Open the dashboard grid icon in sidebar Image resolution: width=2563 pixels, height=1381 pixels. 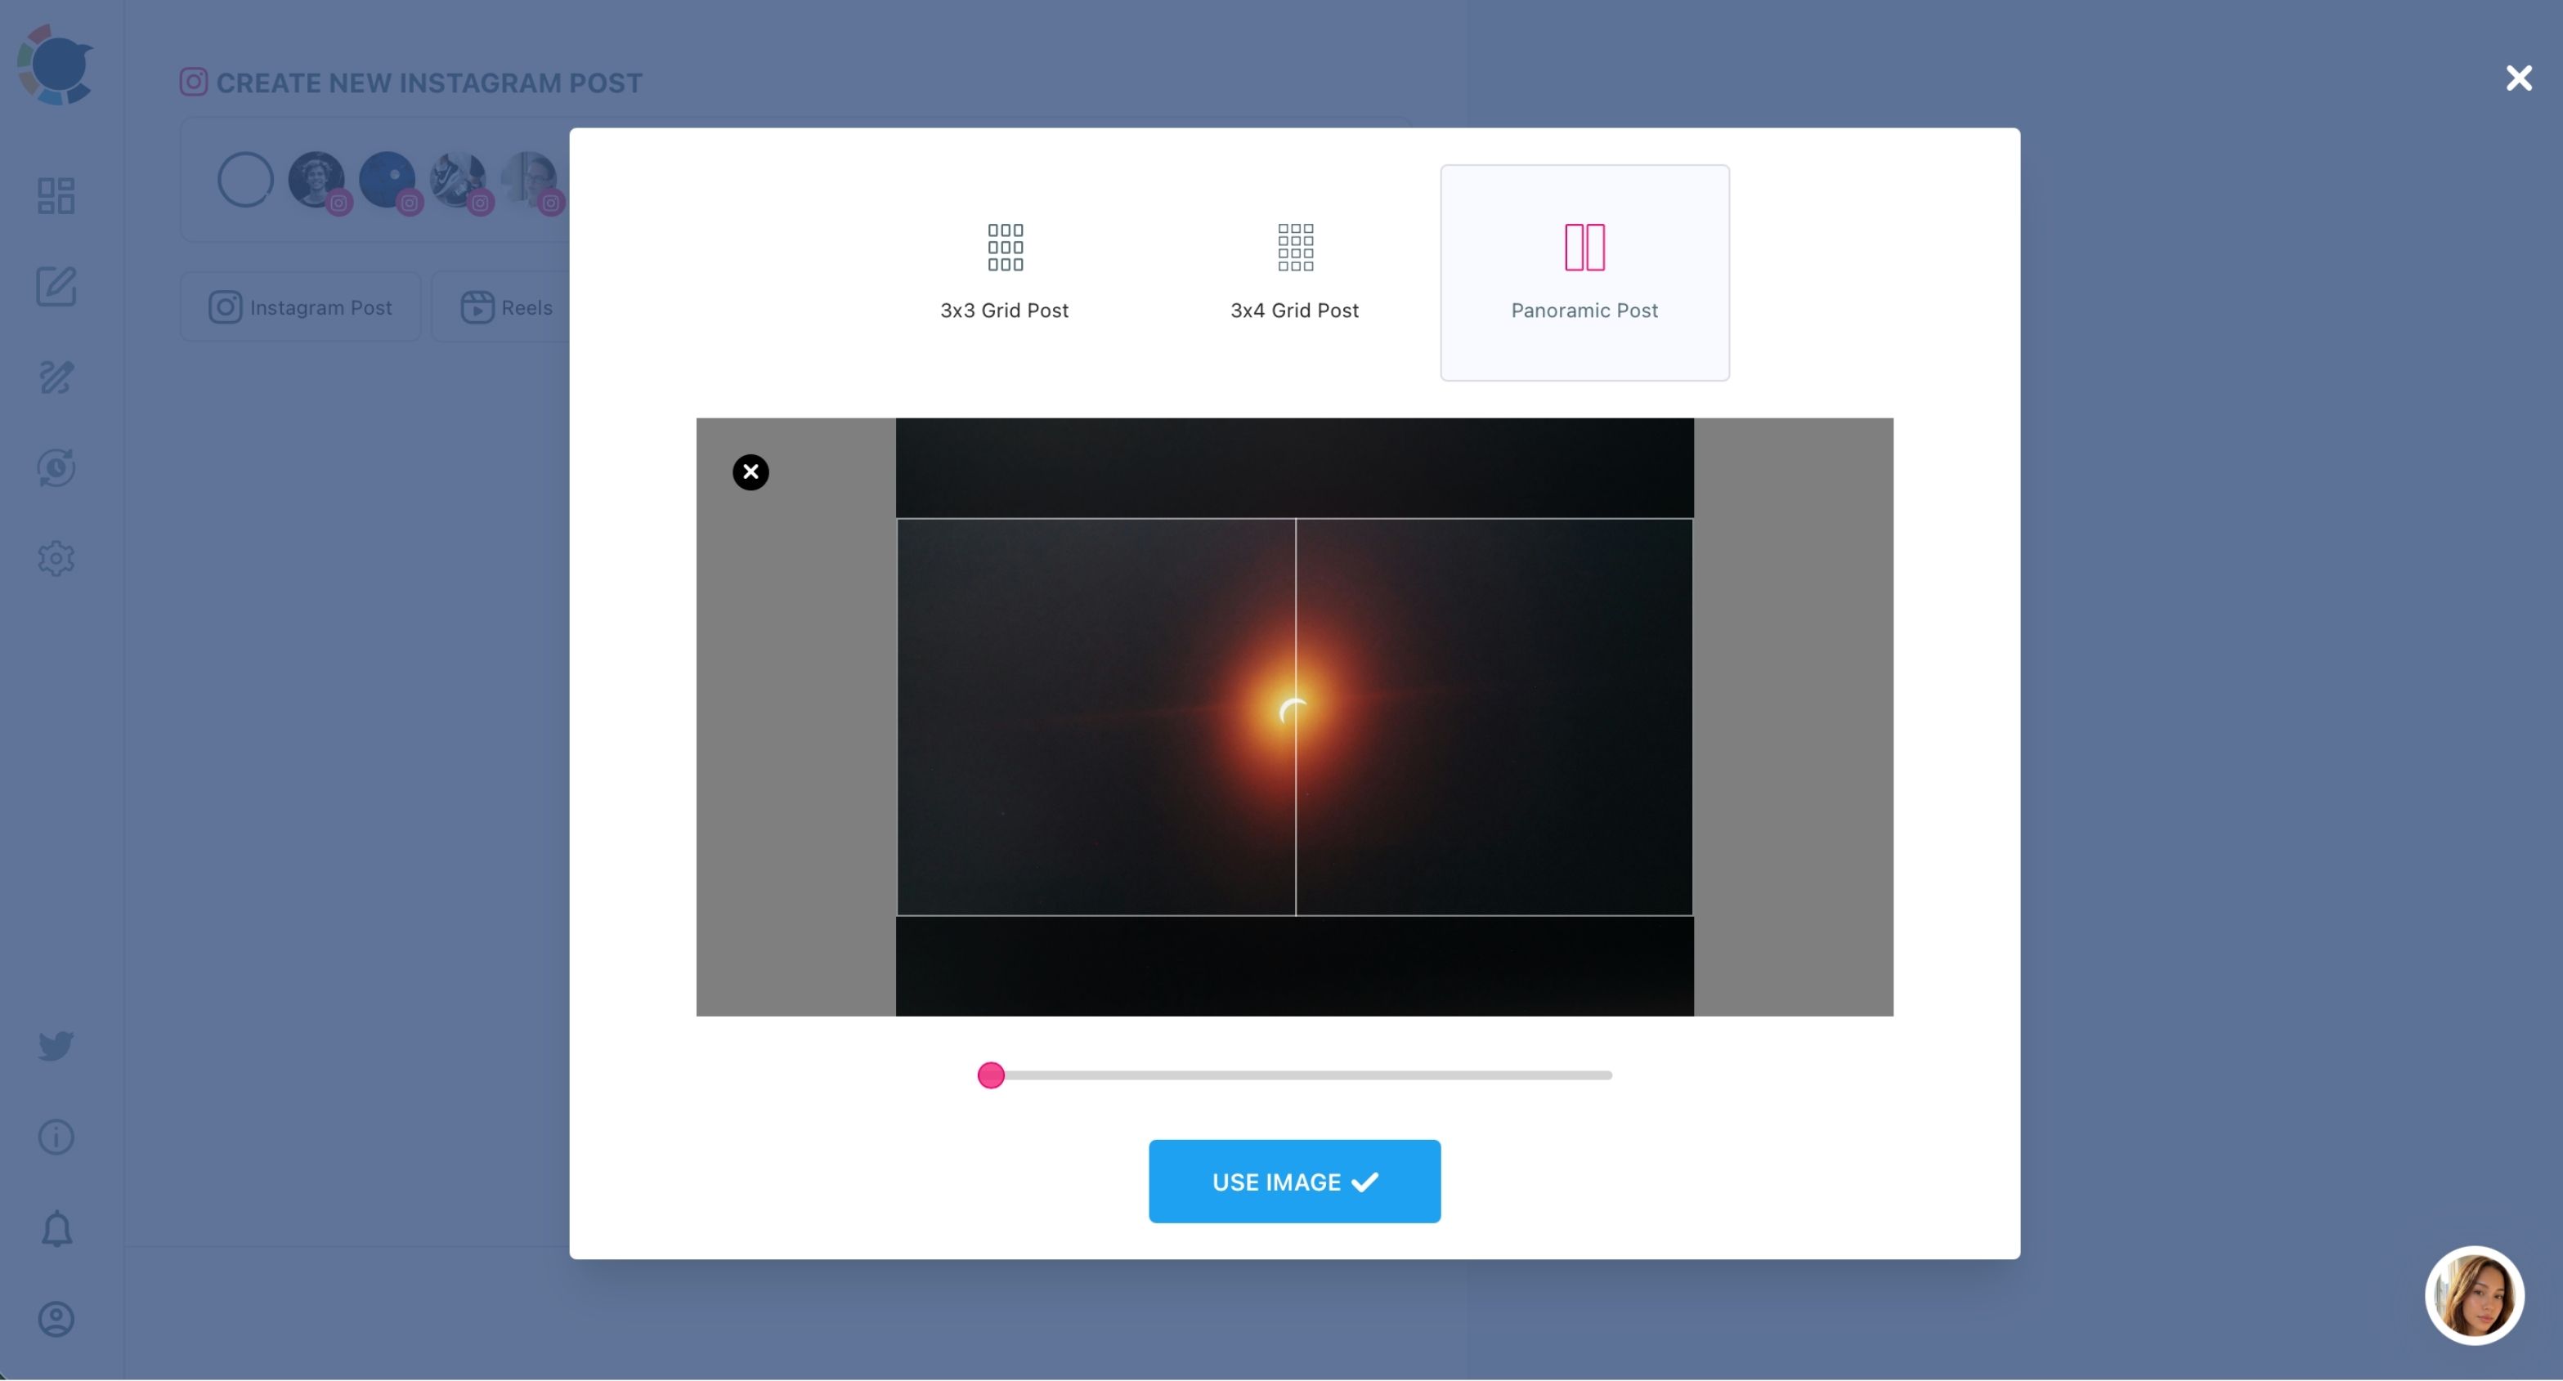(56, 196)
